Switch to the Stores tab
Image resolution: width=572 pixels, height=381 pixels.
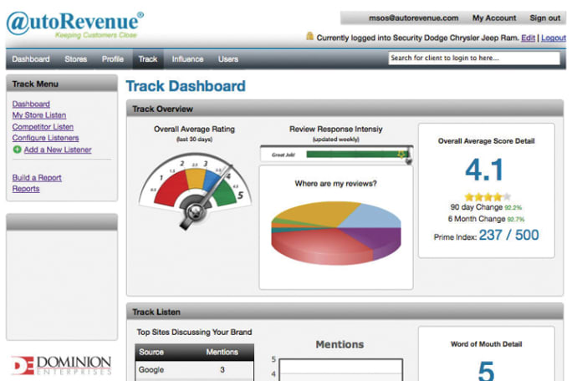coord(76,59)
